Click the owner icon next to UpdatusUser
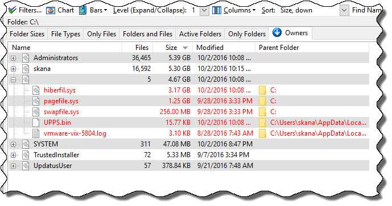This screenshot has width=392, height=206. (x=26, y=166)
